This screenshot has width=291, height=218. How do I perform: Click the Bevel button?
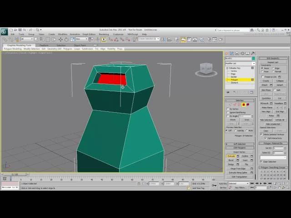point(231,160)
